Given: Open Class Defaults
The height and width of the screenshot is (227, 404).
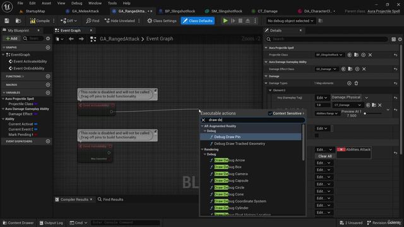Looking at the screenshot, I should (x=198, y=21).
